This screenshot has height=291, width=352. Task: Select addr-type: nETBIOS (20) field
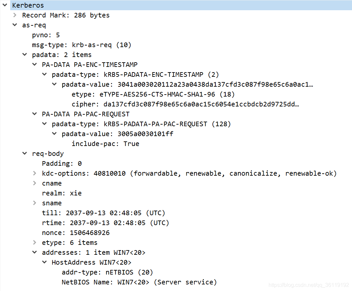coord(107,272)
